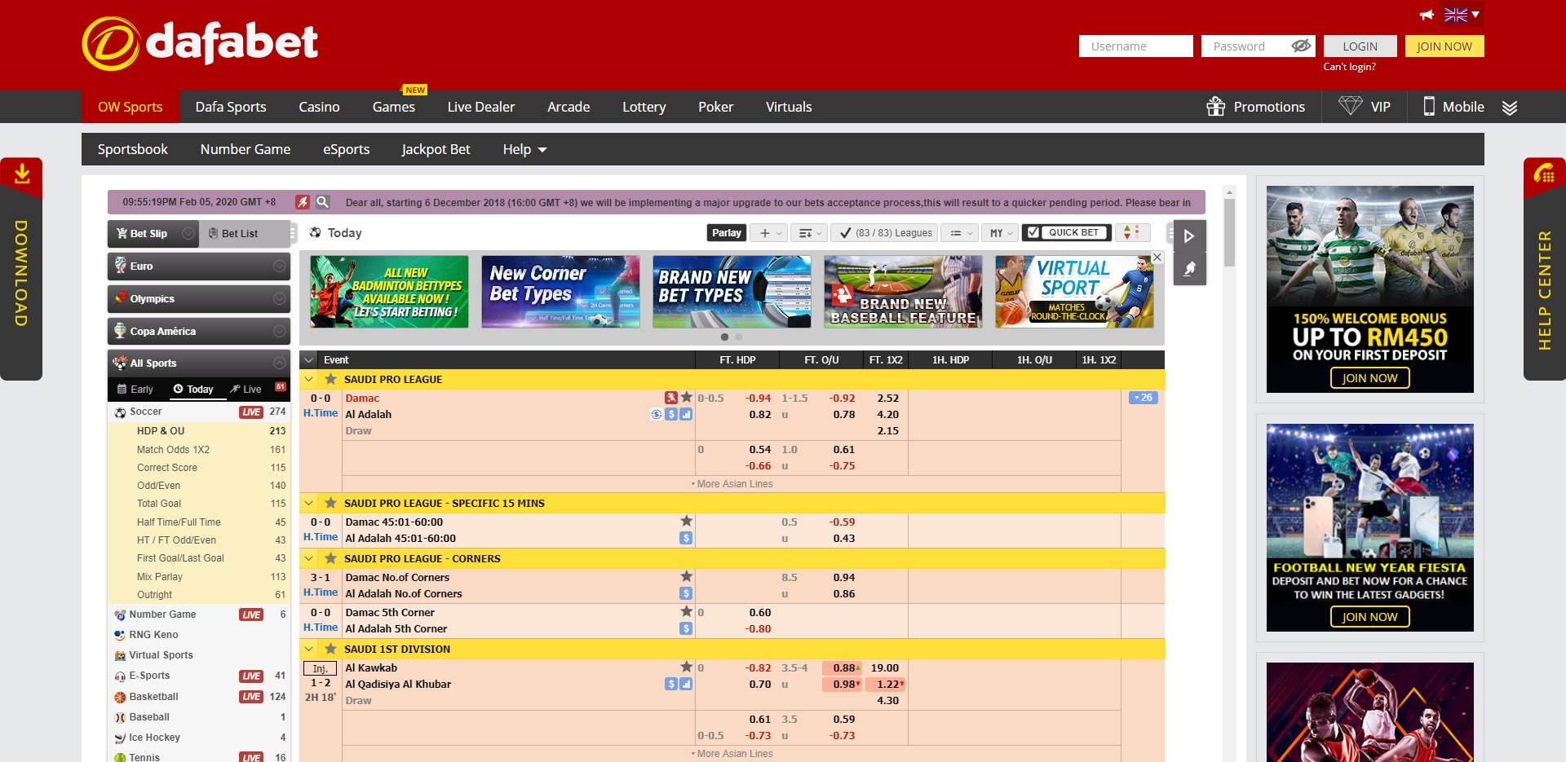Collapse all events header chevron
Viewport: 1566px width, 762px height.
[308, 359]
